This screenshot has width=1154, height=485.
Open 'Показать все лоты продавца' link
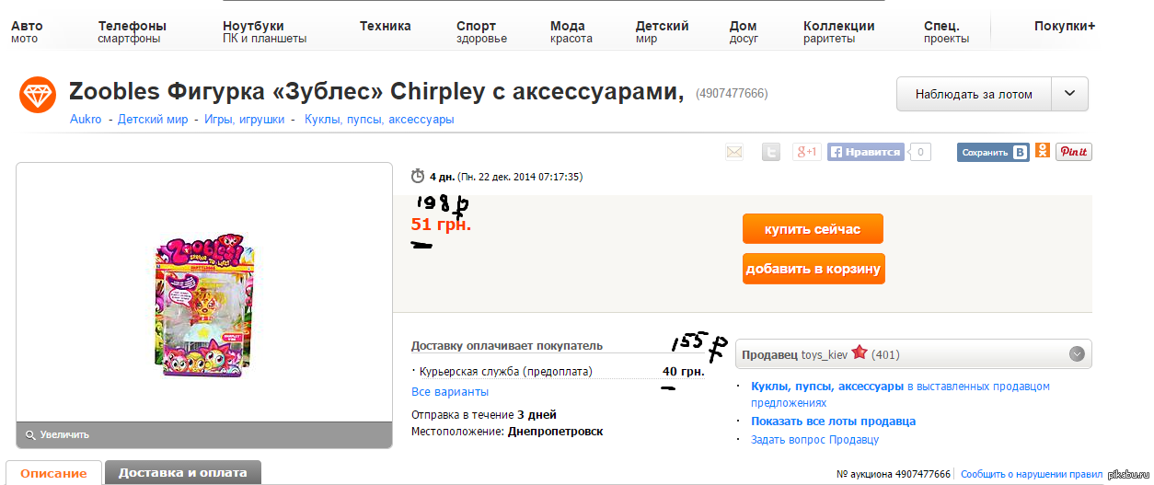tap(833, 421)
